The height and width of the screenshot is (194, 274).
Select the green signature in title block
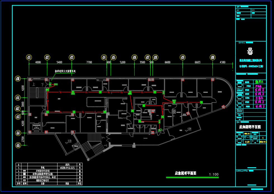(258, 82)
